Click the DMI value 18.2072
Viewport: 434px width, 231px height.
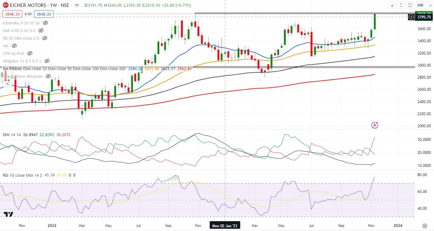(x=63, y=135)
